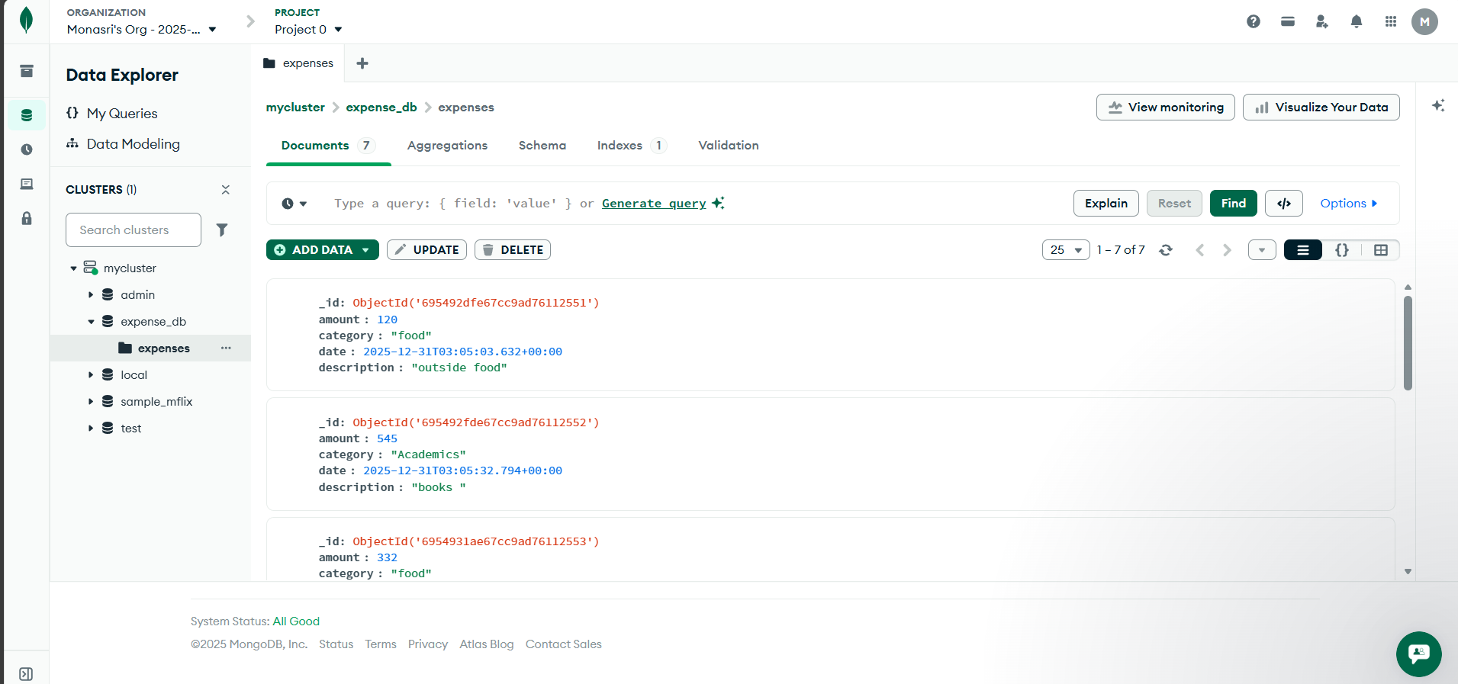Click the UPDATE button
Image resolution: width=1458 pixels, height=684 pixels.
[426, 250]
